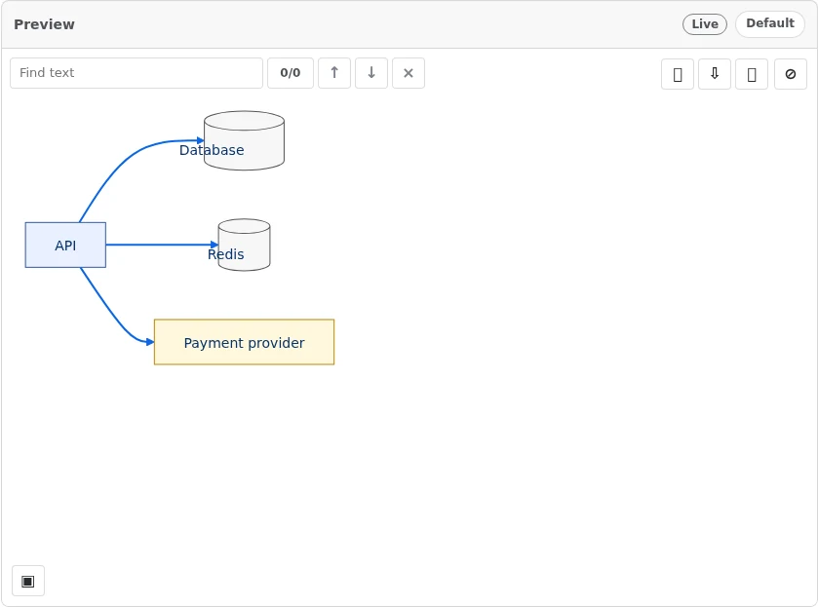Jump to previous match with up arrow
The image size is (818, 607).
pyautogui.click(x=334, y=73)
